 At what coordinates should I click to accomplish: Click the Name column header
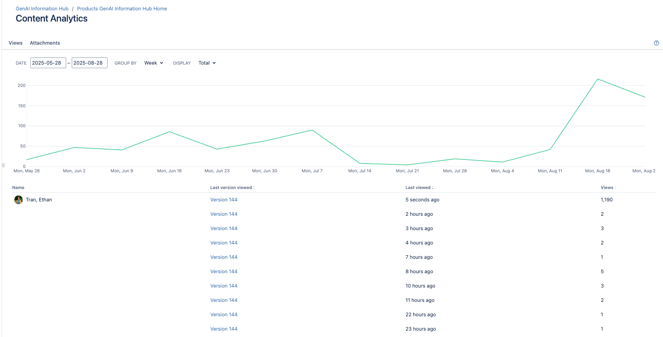coord(18,187)
